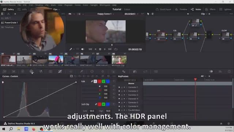Toggle loop playback
The image size is (234, 132).
click(x=116, y=49)
